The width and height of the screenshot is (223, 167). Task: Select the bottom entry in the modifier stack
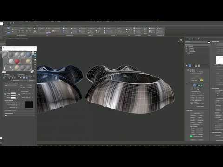[x=190, y=53]
